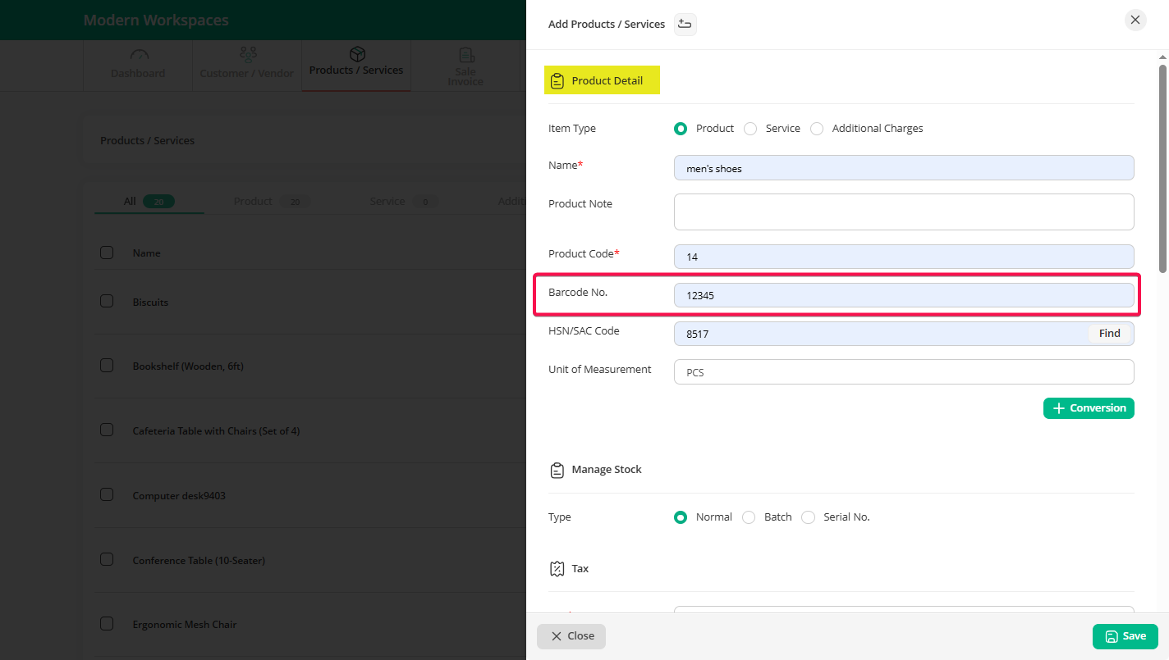
Task: Choose Additional Charges item type
Action: [817, 129]
